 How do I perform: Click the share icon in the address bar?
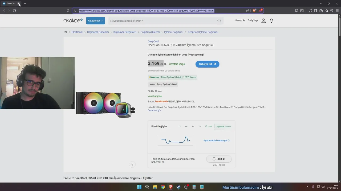(248, 11)
